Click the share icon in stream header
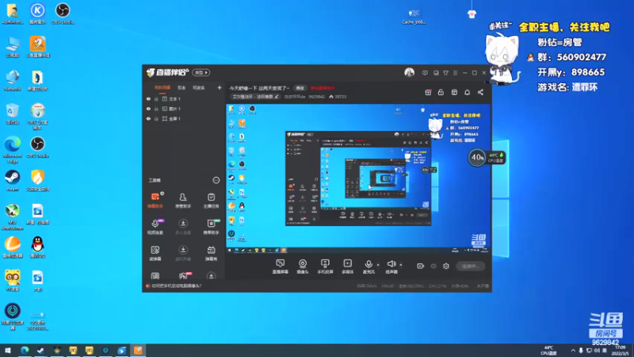 [480, 92]
